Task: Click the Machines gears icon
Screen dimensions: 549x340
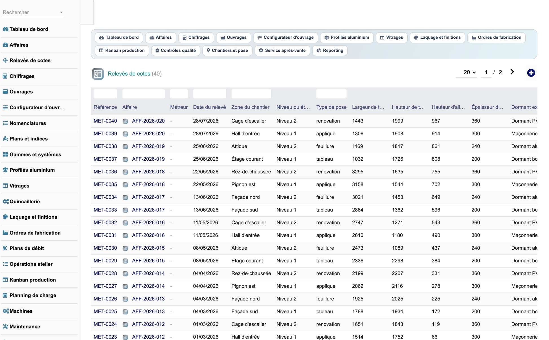Action: [x=6, y=311]
